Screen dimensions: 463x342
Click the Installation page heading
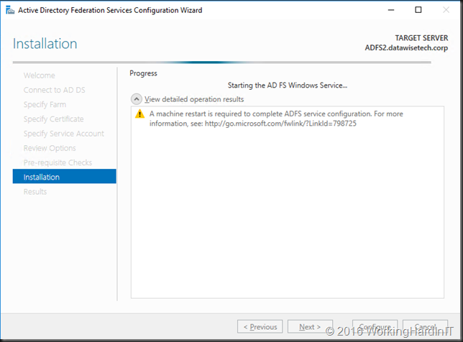click(x=45, y=44)
